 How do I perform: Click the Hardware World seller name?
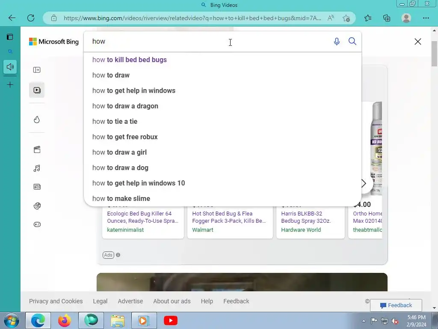click(301, 230)
